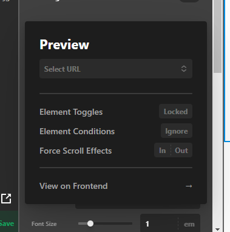
Task: Toggle Ignore for Element Conditions
Action: 177,131
